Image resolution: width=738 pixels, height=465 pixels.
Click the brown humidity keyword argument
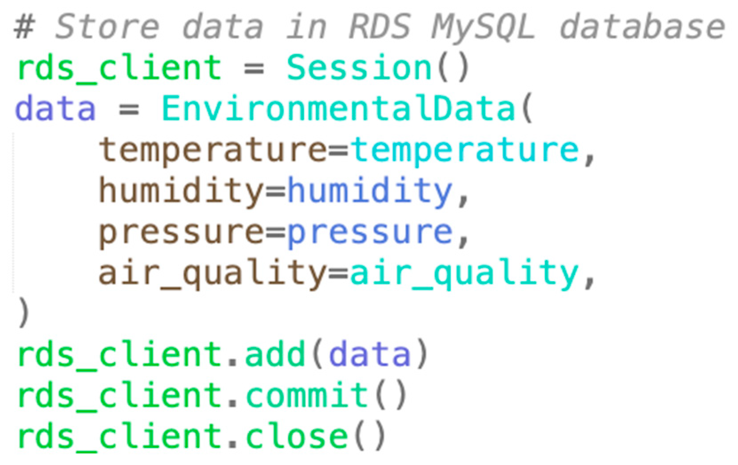point(181,191)
